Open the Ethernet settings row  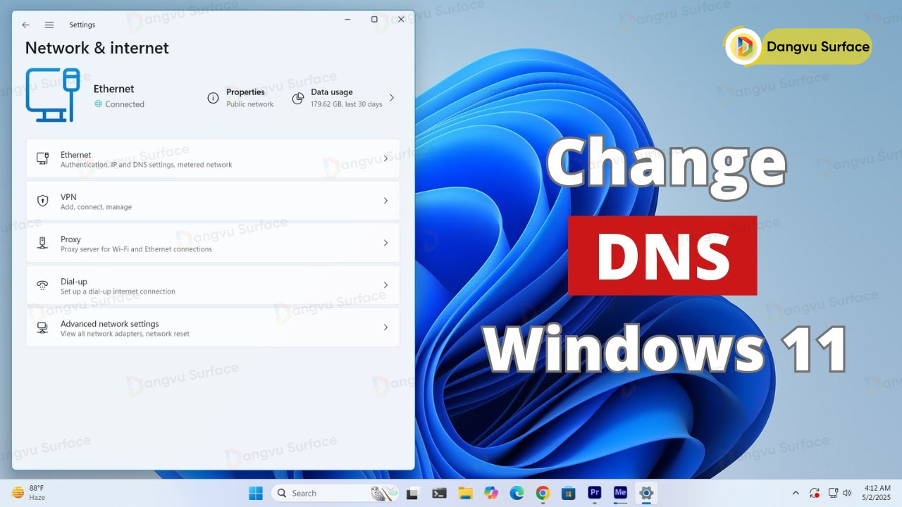coord(213,158)
